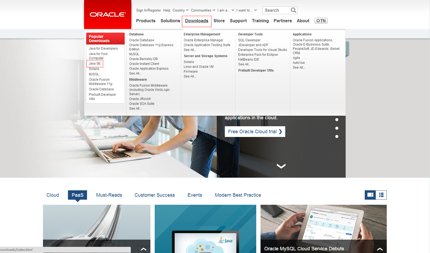The height and width of the screenshot is (253, 430).
Task: Click NetBeans IDE link
Action: (x=249, y=59)
